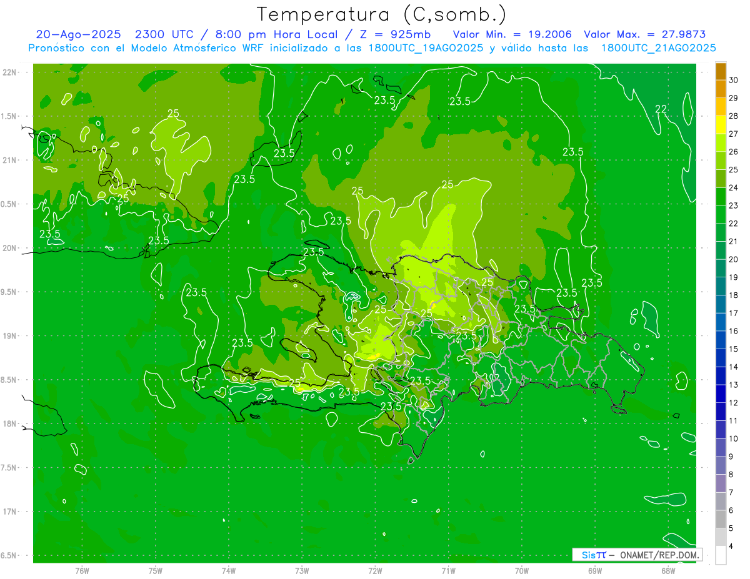Click the colorbar scale label "18"
The image size is (750, 579).
coord(734,295)
